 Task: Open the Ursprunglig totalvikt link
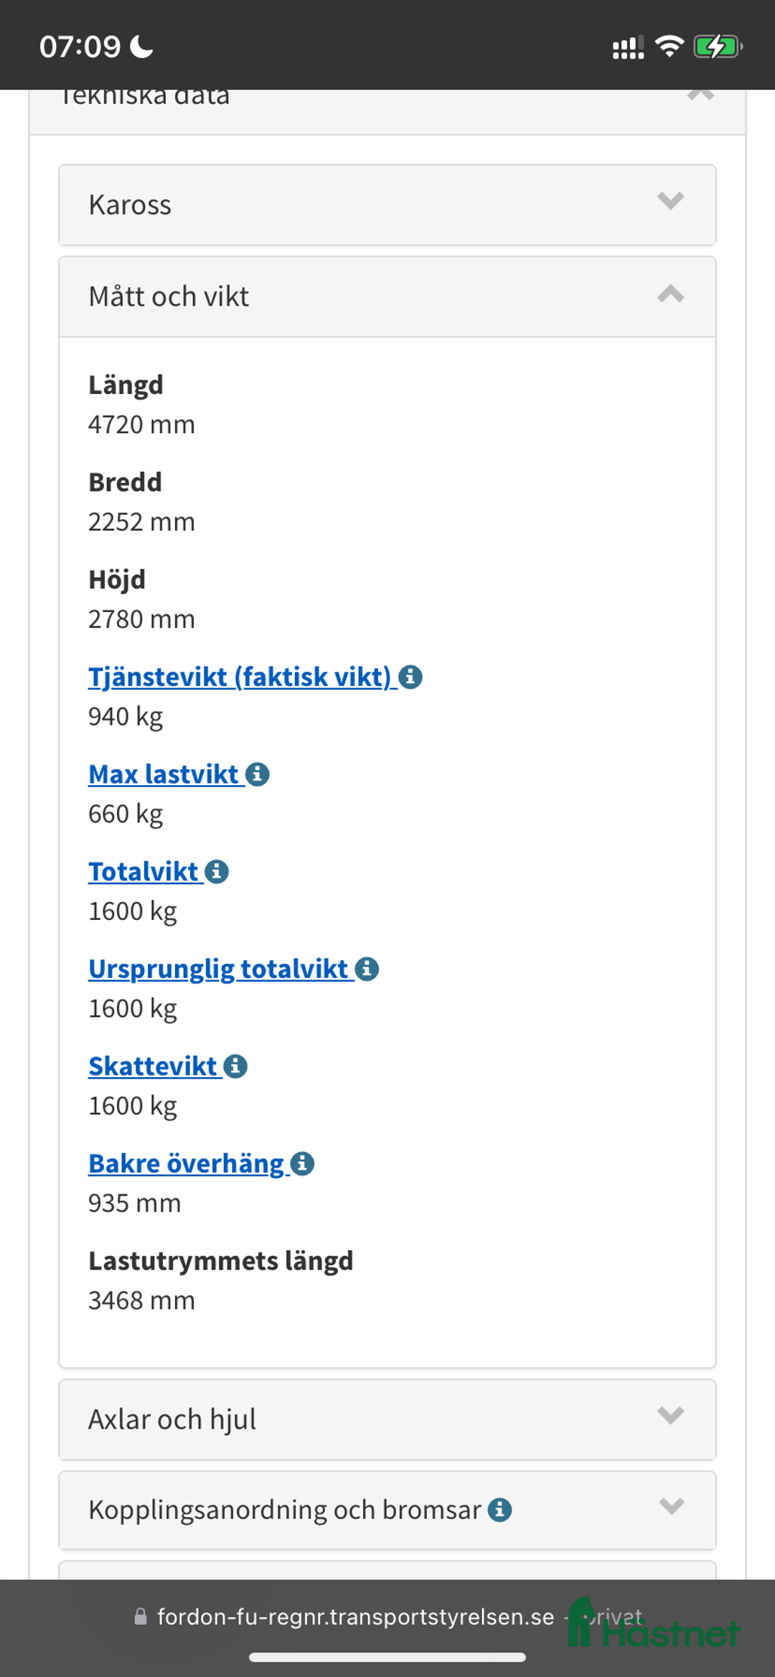(217, 968)
